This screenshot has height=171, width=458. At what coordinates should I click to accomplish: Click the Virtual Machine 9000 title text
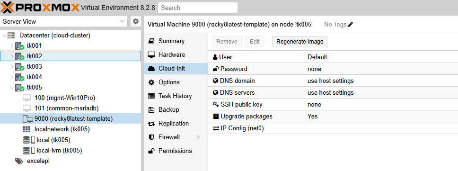coord(230,25)
